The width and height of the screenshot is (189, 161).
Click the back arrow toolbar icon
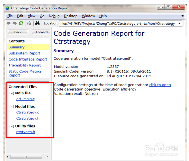[x=9, y=23]
